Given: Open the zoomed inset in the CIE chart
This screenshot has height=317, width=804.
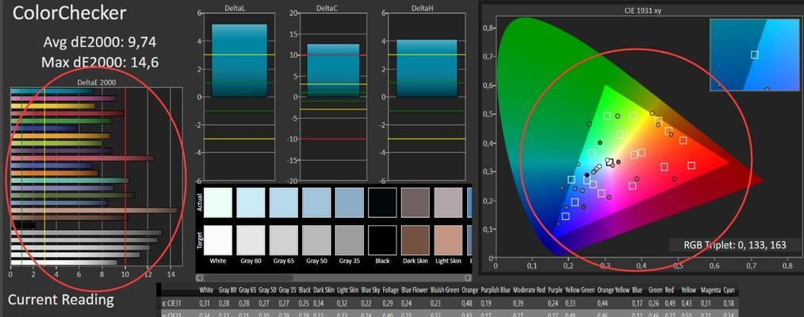Looking at the screenshot, I should tap(756, 55).
